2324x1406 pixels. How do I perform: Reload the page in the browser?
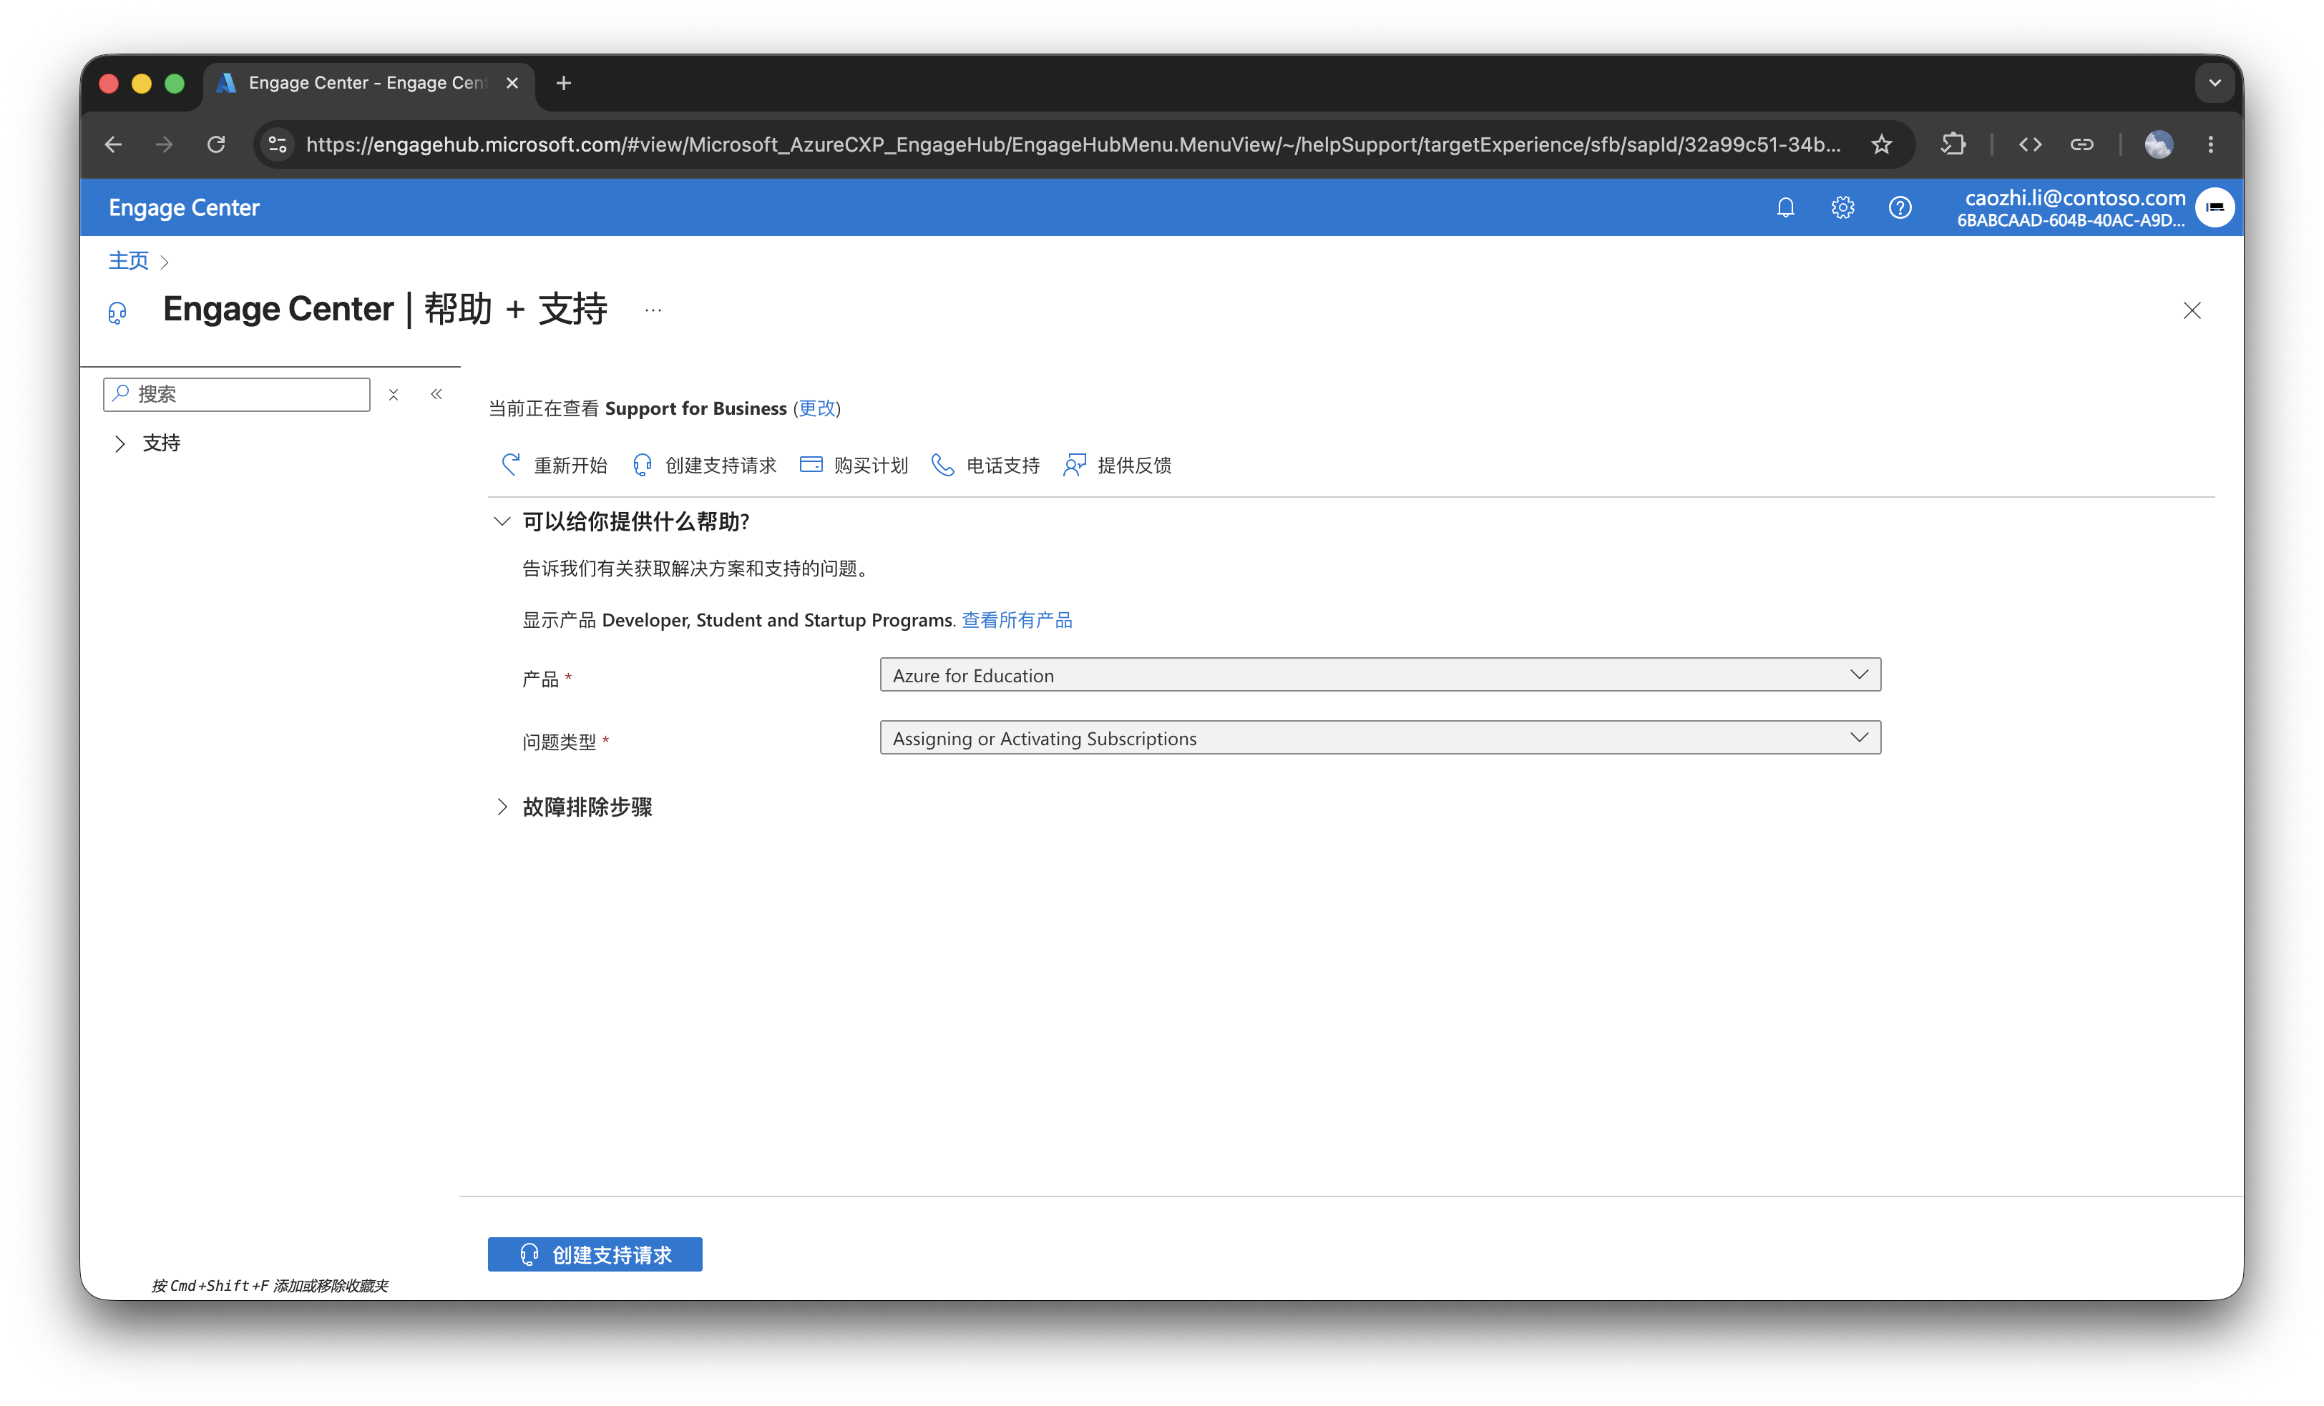tap(216, 144)
